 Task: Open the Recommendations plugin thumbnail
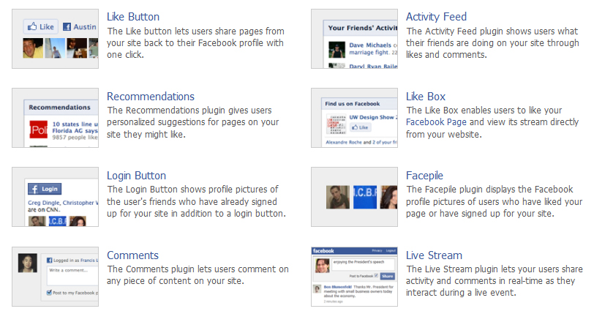pos(55,118)
